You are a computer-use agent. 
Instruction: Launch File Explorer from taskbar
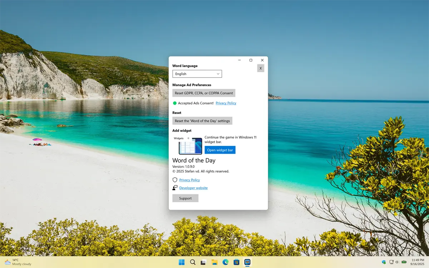(x=214, y=262)
